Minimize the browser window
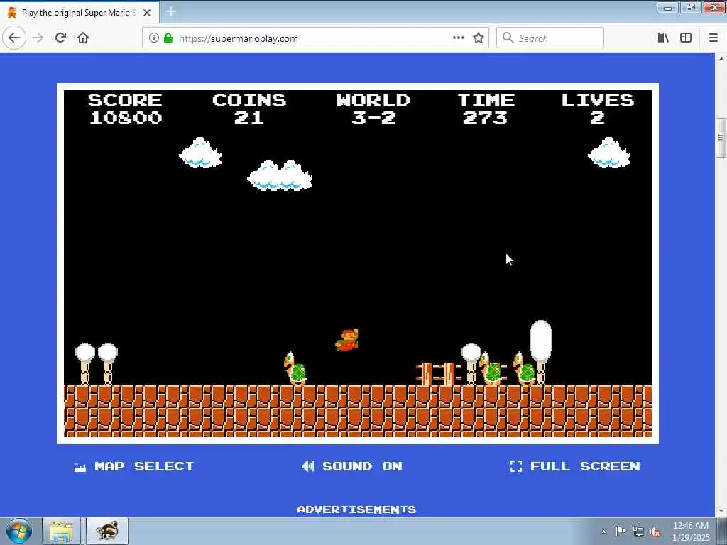This screenshot has height=545, width=727. coord(667,7)
